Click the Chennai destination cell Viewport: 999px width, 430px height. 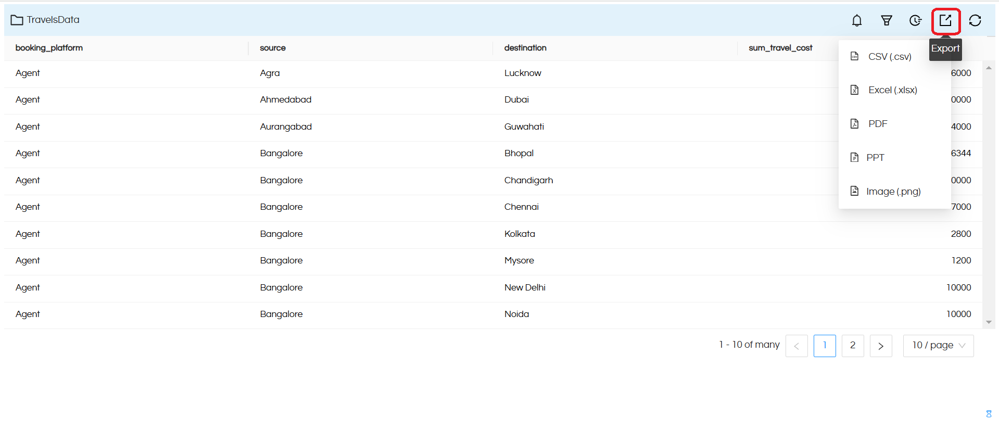pyautogui.click(x=522, y=207)
